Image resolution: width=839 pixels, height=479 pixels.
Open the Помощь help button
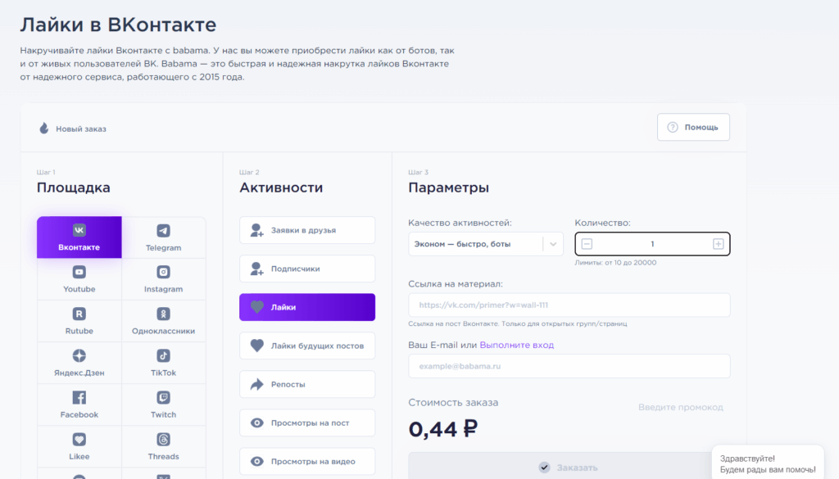693,127
